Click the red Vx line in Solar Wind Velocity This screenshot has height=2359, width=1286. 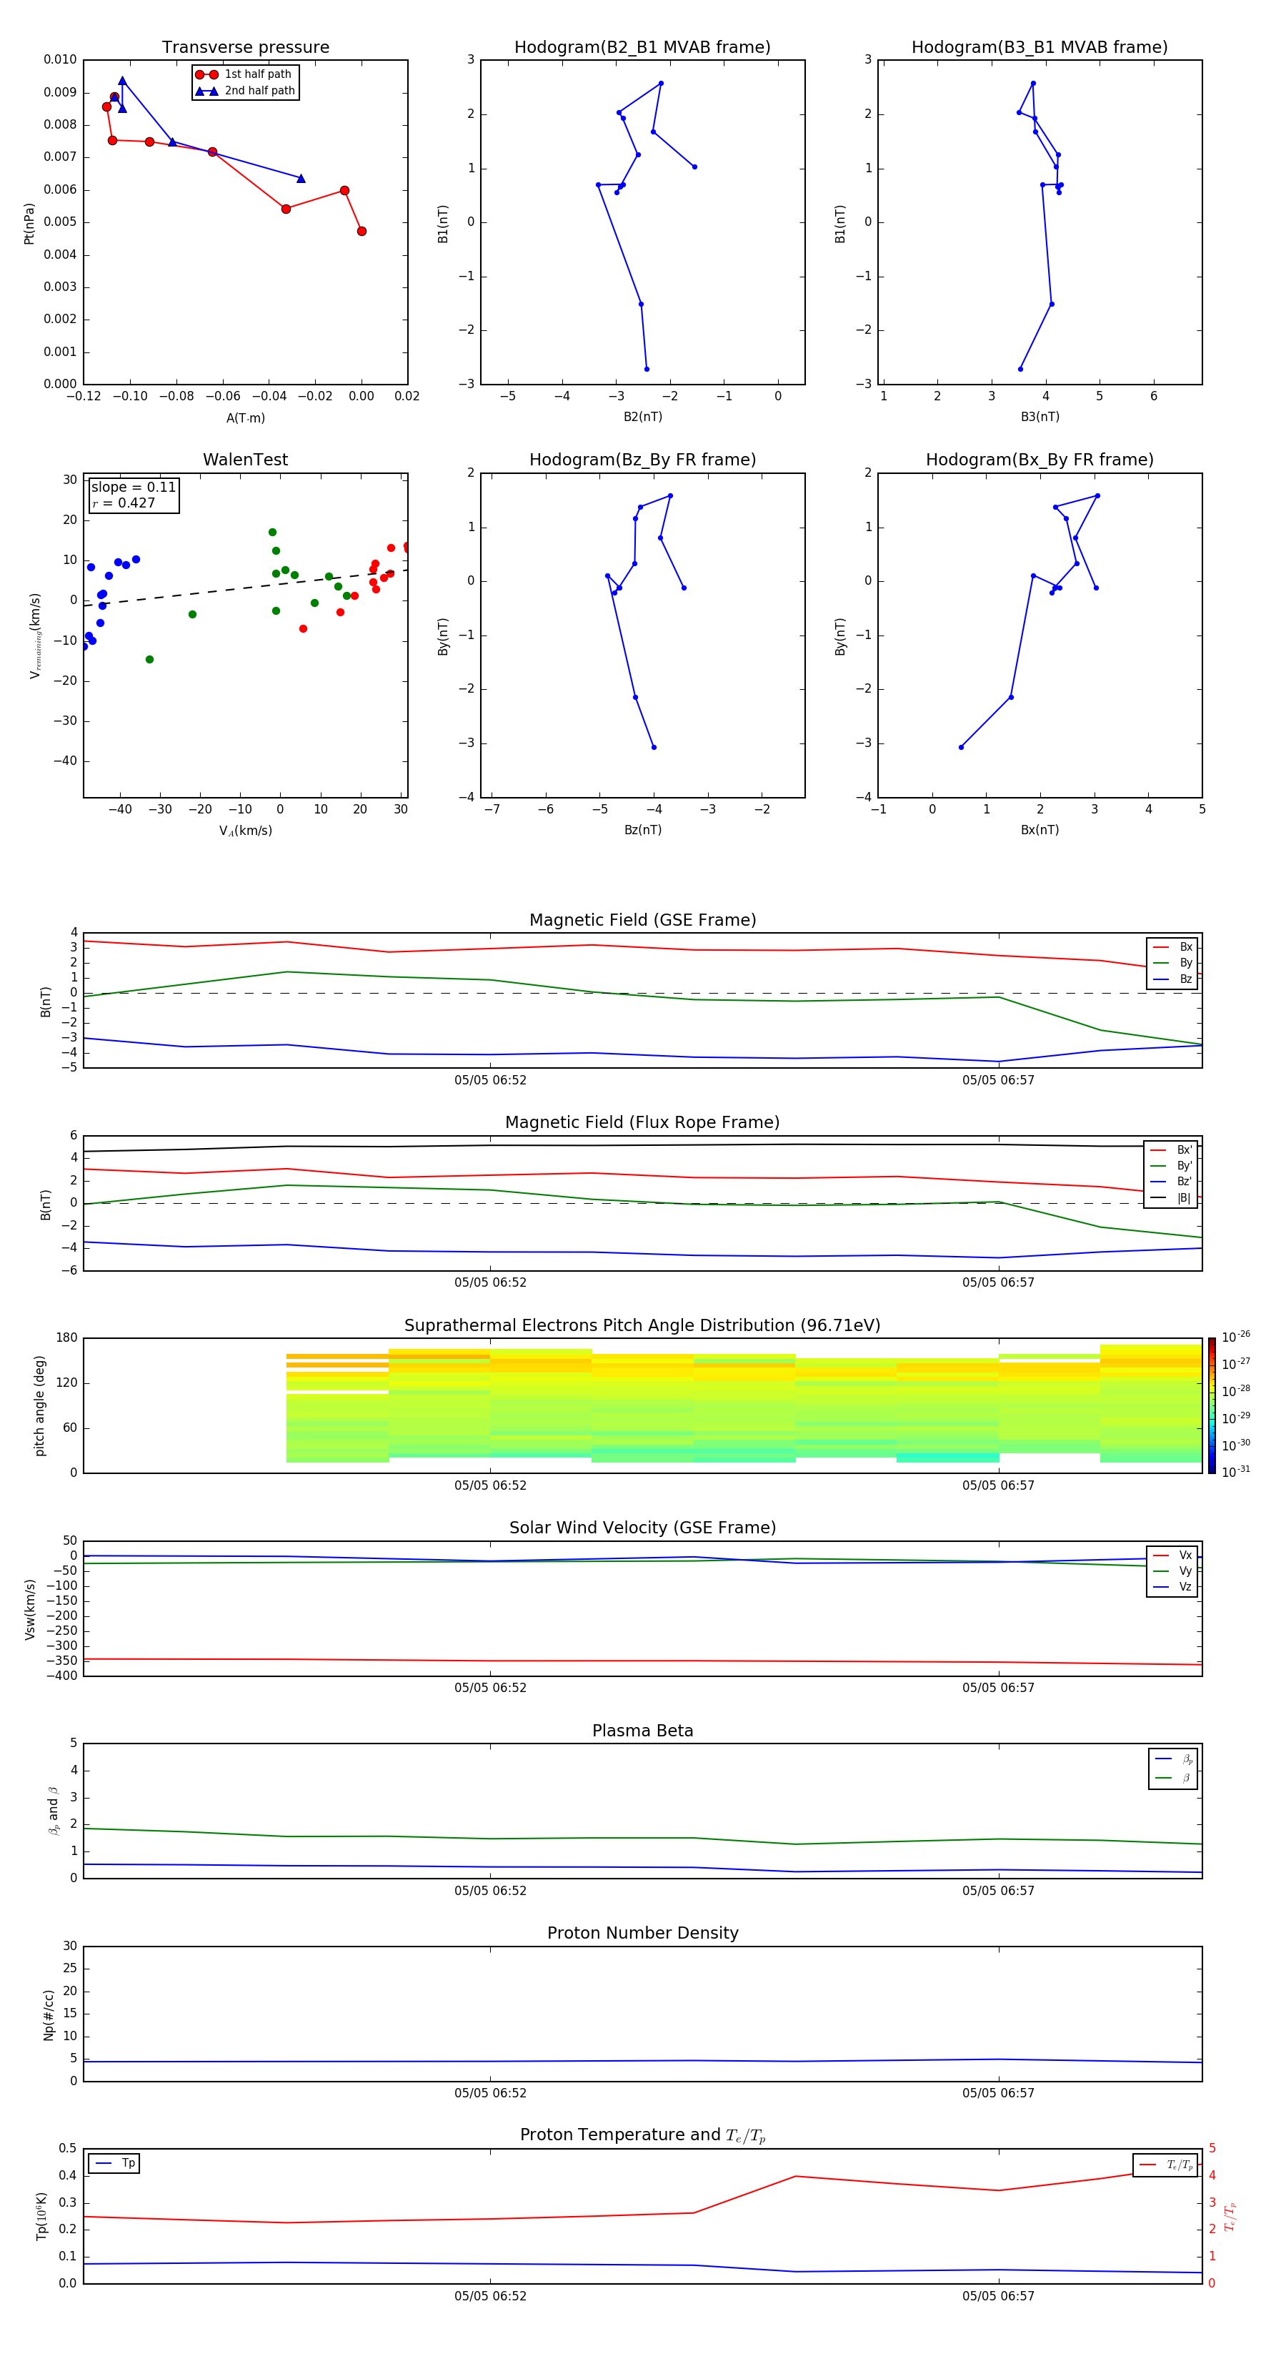(642, 1661)
